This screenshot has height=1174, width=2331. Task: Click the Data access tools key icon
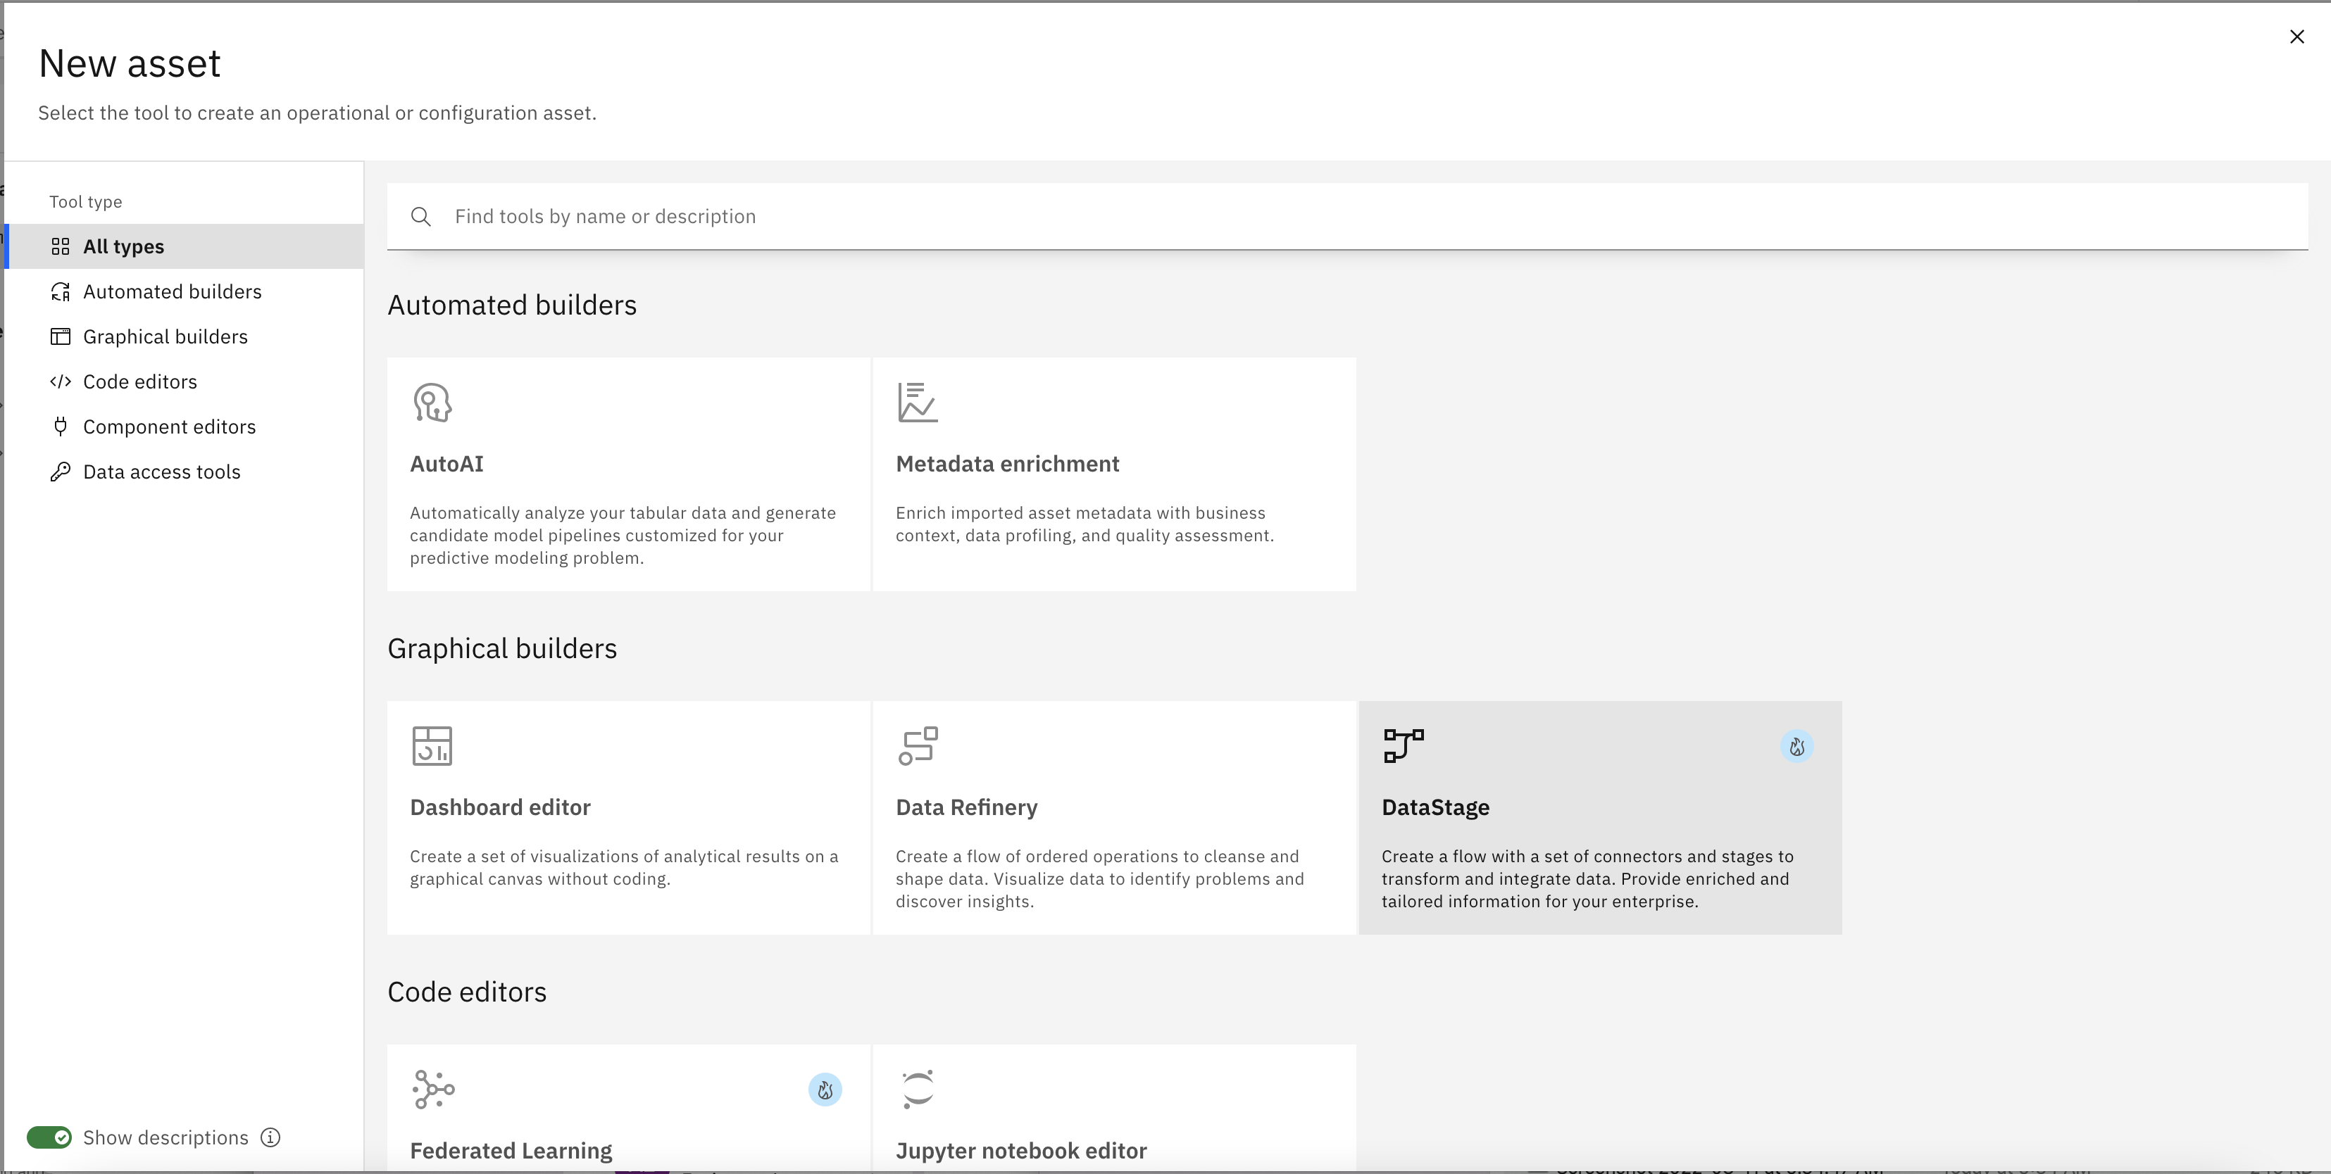click(61, 472)
